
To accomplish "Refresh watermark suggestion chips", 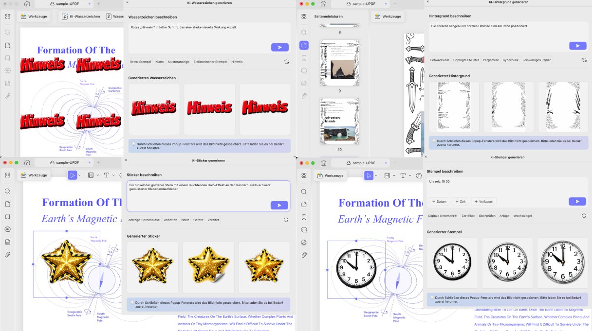I will 287,62.
